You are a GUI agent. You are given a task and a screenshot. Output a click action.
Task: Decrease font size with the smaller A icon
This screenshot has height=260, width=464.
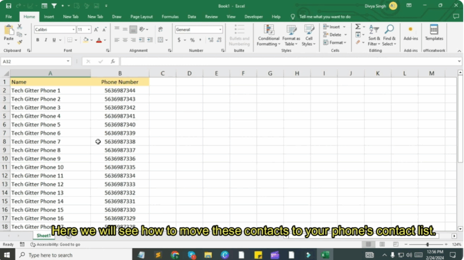[x=105, y=29]
